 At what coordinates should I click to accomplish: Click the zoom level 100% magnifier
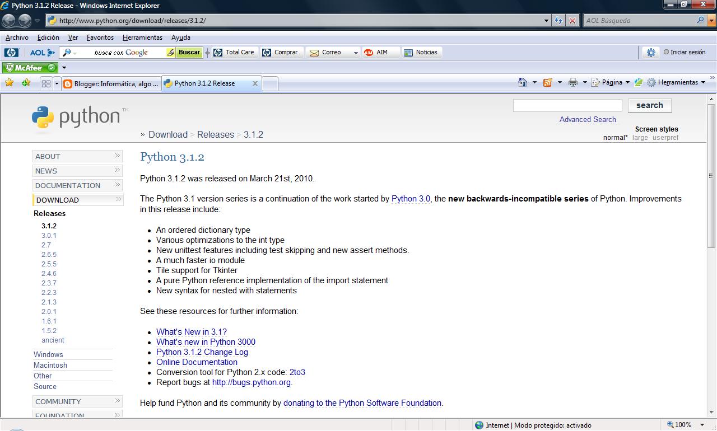(671, 425)
